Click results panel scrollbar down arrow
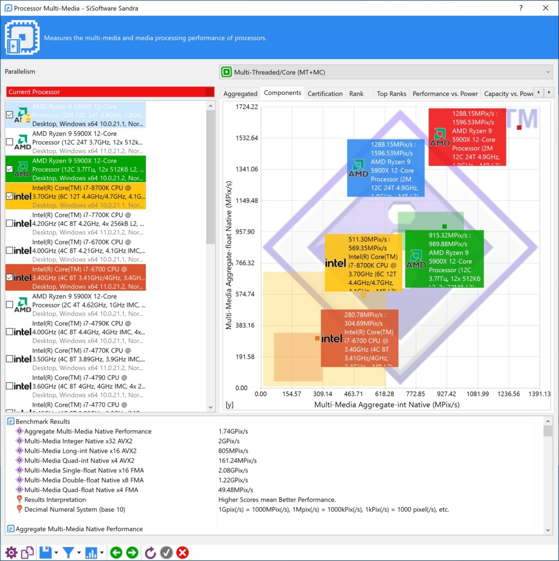Image resolution: width=559 pixels, height=561 pixels. [548, 530]
